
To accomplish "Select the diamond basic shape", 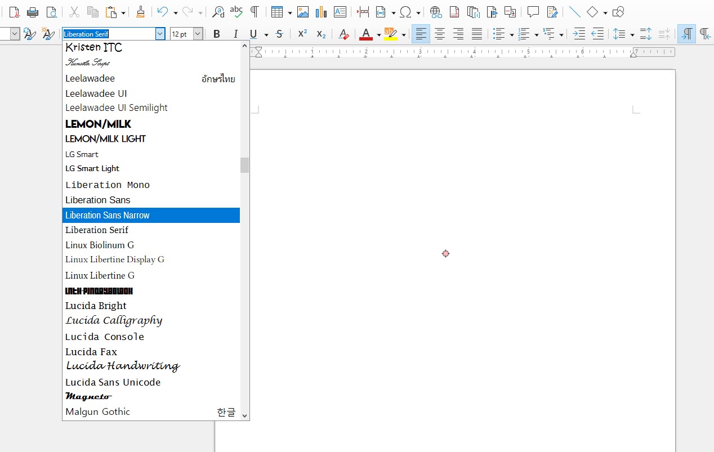I will pyautogui.click(x=592, y=12).
